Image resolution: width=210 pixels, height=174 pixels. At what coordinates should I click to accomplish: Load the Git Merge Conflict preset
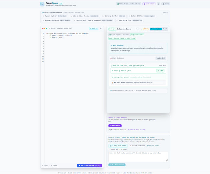coord(114,16)
